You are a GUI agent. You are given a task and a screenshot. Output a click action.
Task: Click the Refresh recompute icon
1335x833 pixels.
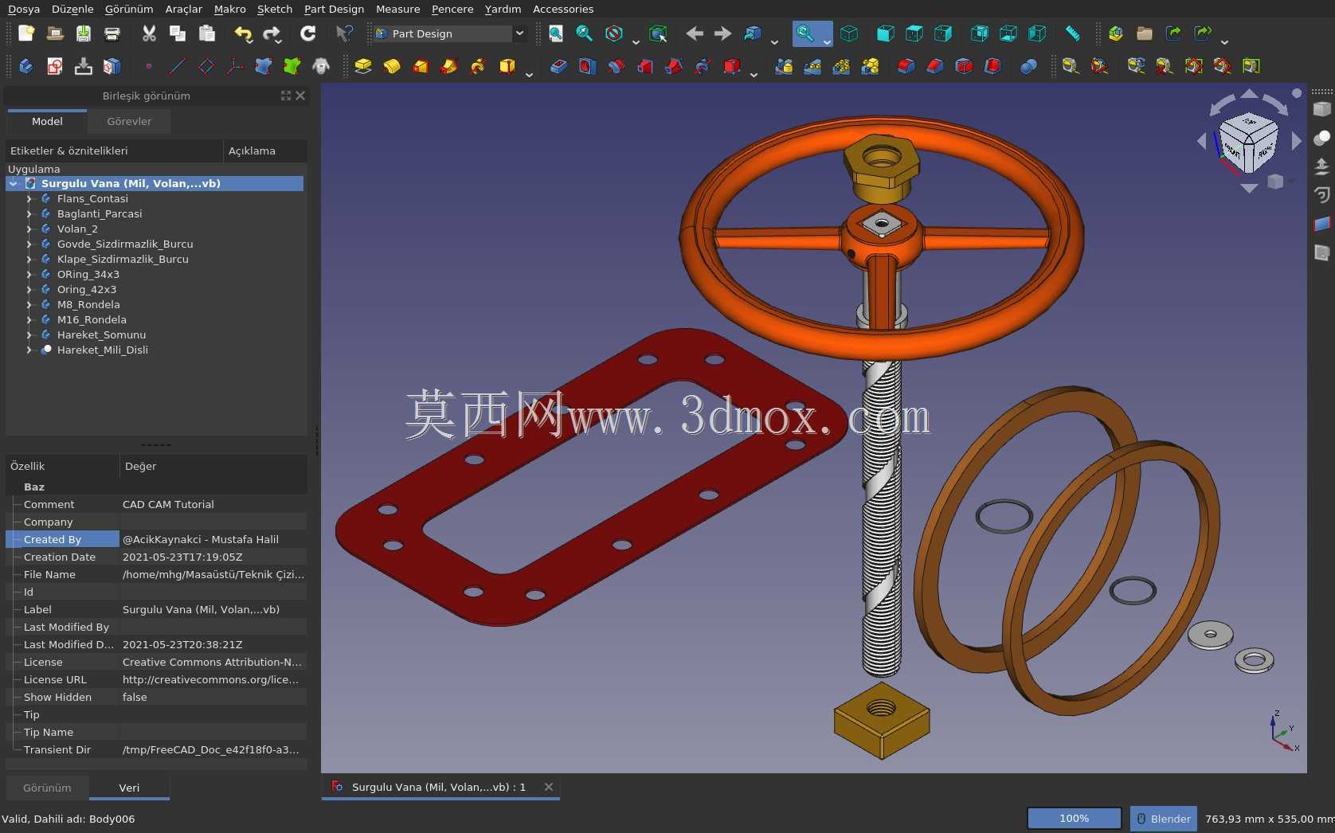pyautogui.click(x=308, y=33)
